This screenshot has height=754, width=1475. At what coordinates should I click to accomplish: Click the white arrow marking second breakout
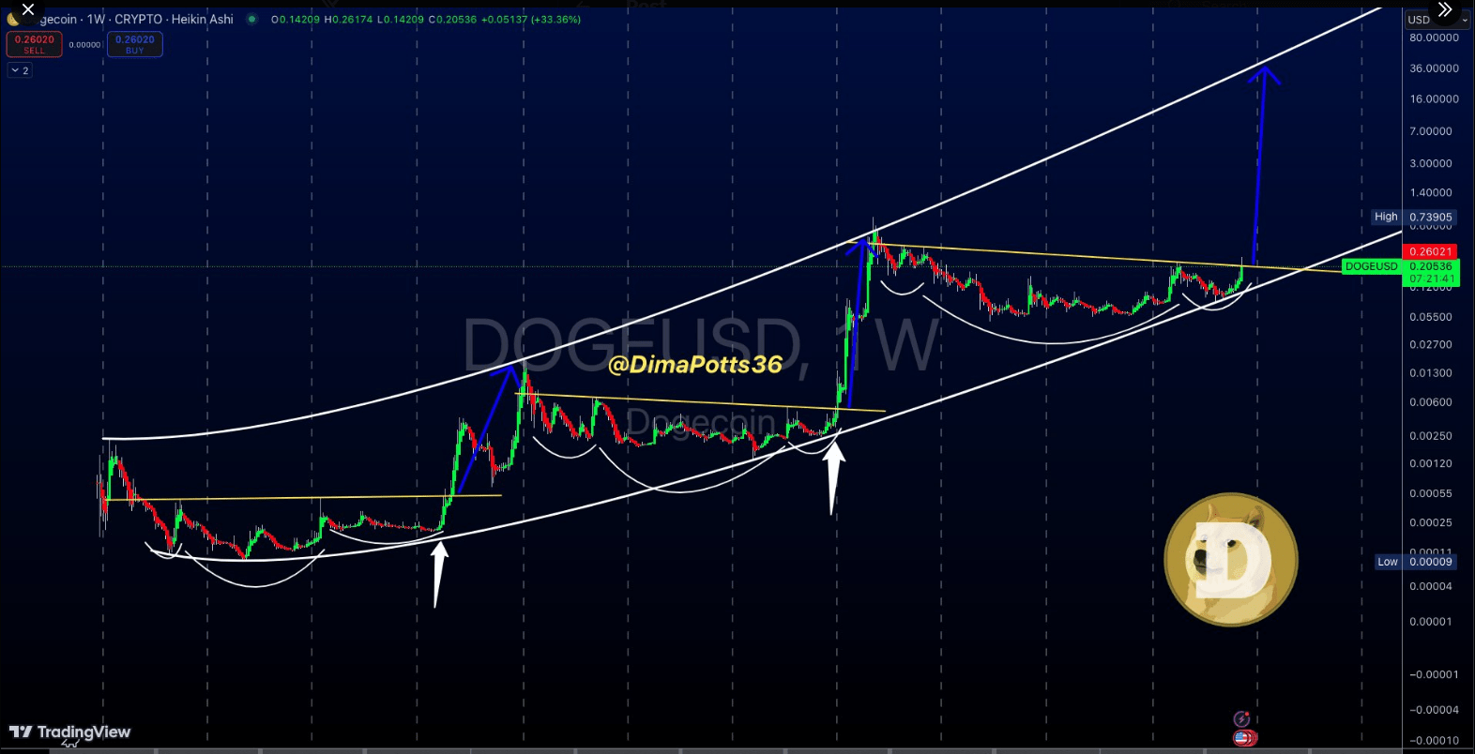[x=833, y=478]
